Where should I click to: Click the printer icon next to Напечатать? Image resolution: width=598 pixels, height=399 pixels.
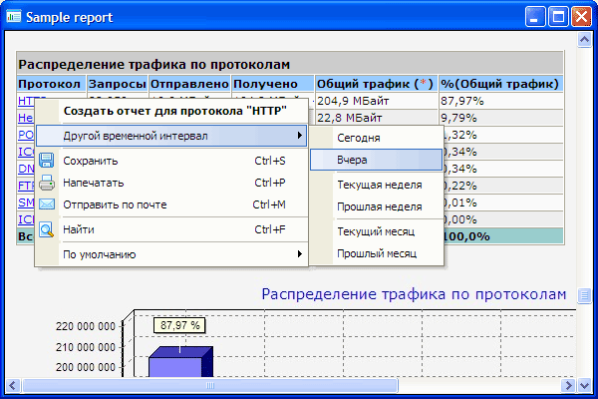tap(47, 183)
